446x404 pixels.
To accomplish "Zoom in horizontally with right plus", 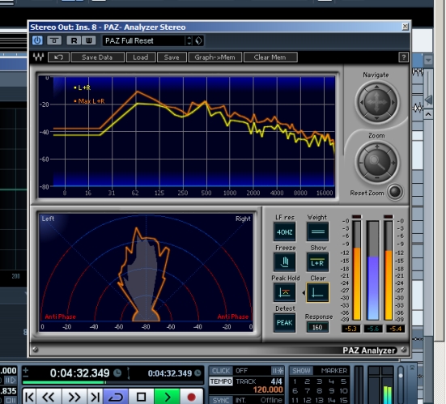I will click(x=393, y=163).
